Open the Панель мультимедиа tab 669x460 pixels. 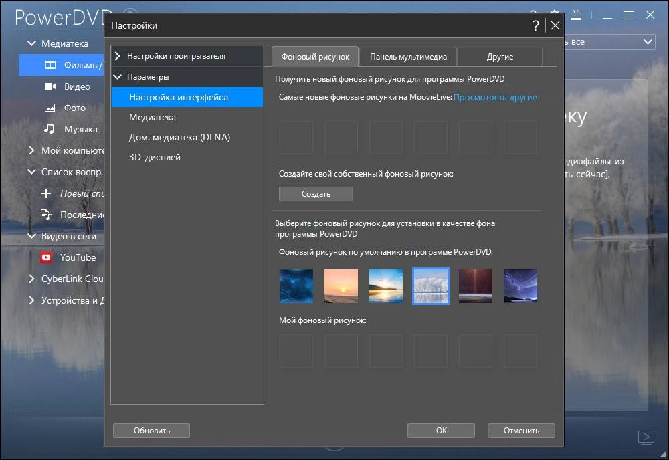point(408,57)
